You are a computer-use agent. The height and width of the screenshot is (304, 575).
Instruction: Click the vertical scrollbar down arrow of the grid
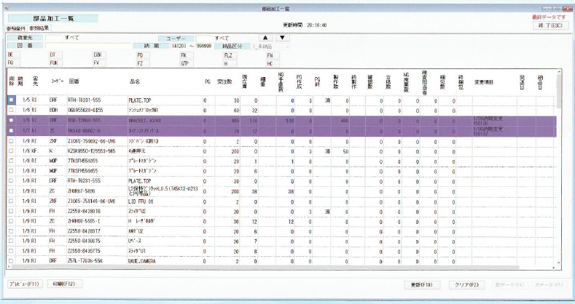coord(558,263)
